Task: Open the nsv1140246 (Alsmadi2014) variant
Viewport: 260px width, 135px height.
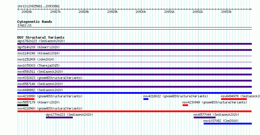Action: [x=39, y=53]
